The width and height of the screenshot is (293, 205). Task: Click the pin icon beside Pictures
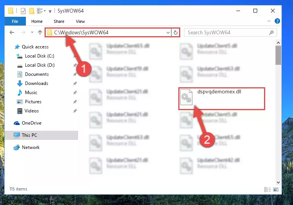(75, 102)
